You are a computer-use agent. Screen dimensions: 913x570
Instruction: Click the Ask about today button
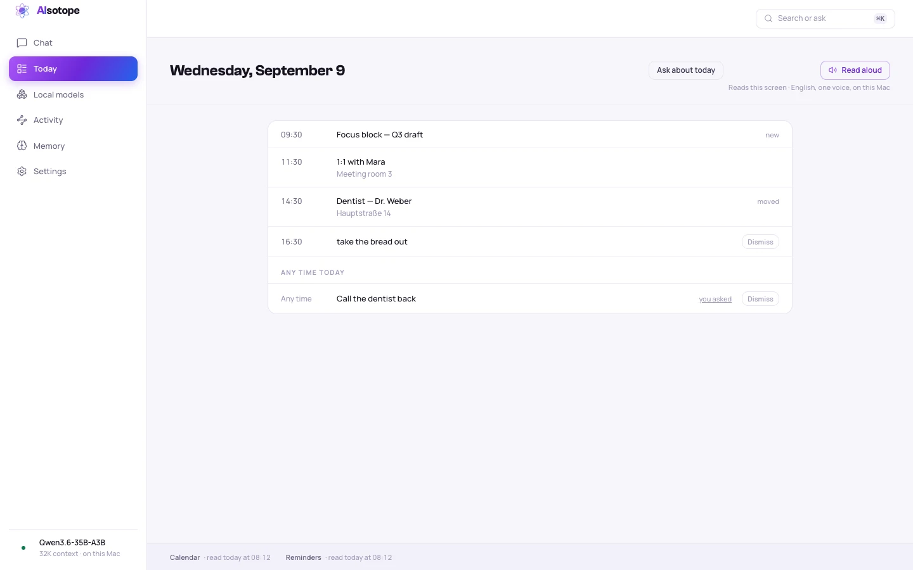[x=686, y=70]
